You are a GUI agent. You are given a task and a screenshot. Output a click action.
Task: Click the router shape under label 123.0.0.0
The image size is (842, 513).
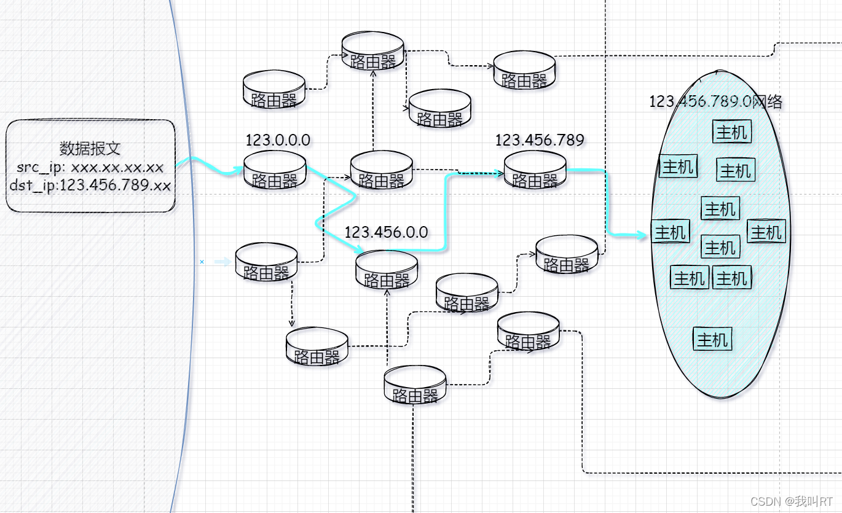tap(275, 170)
